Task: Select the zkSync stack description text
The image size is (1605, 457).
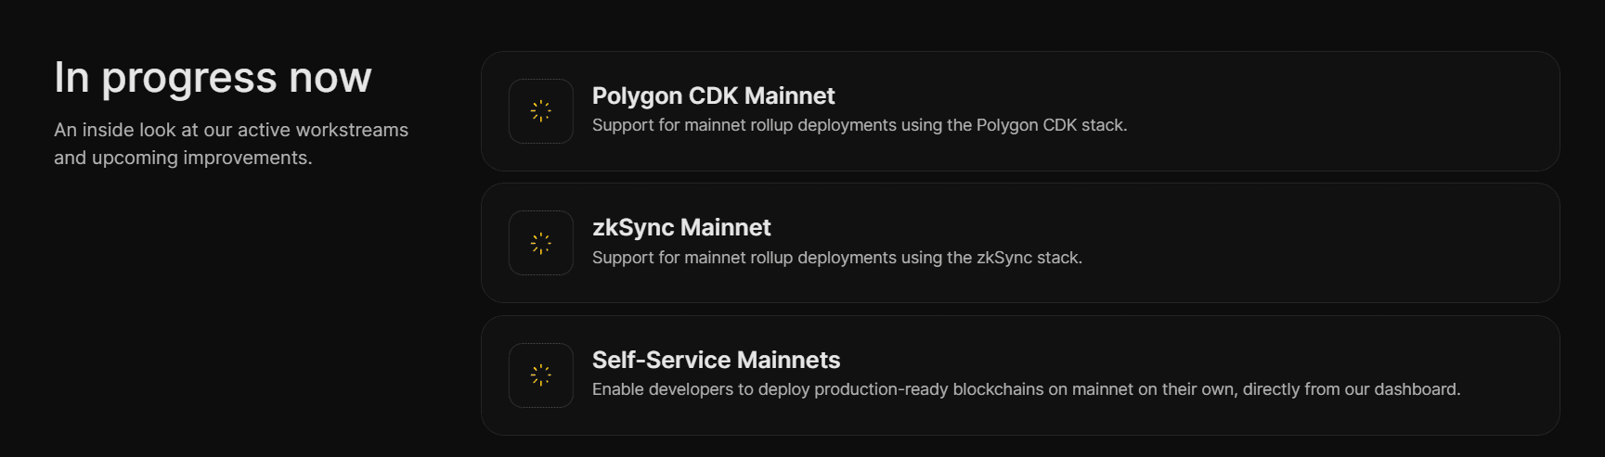Action: coord(837,258)
